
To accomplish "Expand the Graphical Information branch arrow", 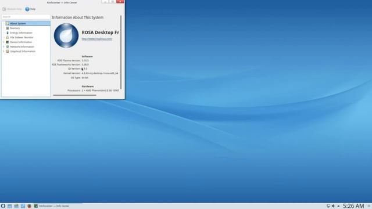I will tap(3, 51).
